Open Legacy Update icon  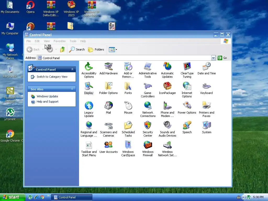(89, 109)
